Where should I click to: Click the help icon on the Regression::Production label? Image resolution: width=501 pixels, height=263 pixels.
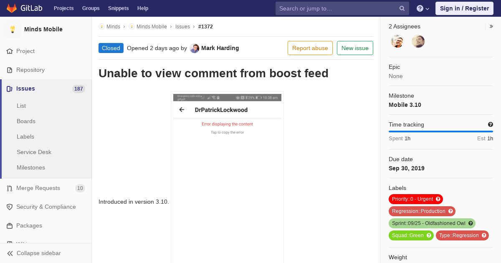[x=450, y=211]
